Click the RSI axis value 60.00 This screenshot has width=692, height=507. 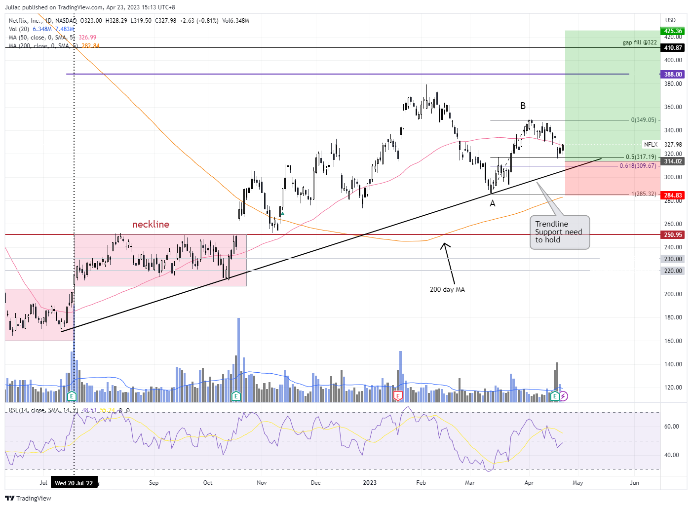(672, 427)
